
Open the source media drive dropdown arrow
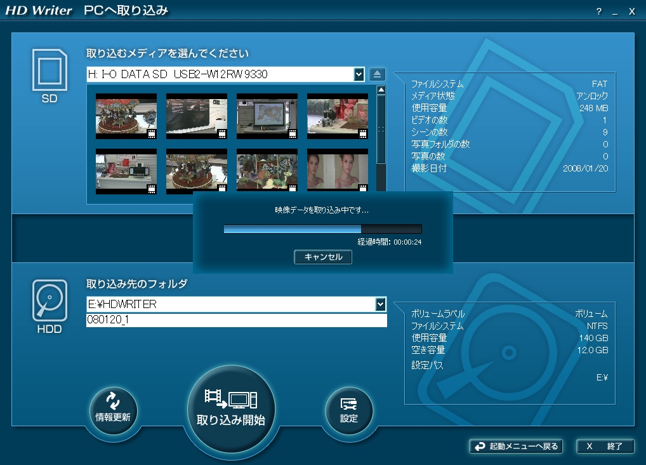(x=359, y=74)
